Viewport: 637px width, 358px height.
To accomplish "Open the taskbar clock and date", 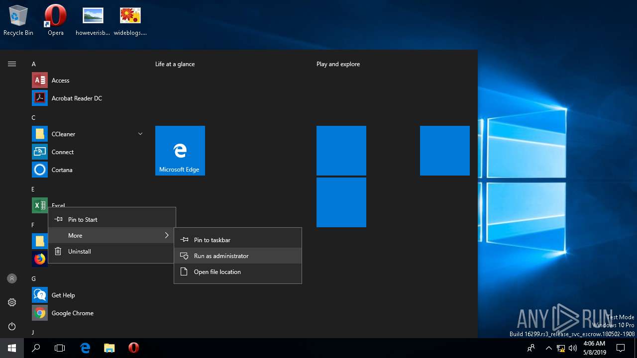I will coord(594,348).
